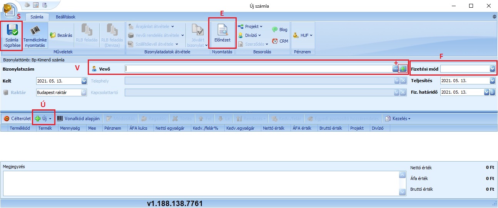This screenshot has height=208, width=498.
Task: Click into the Megjegyzés text area
Action: 200,183
